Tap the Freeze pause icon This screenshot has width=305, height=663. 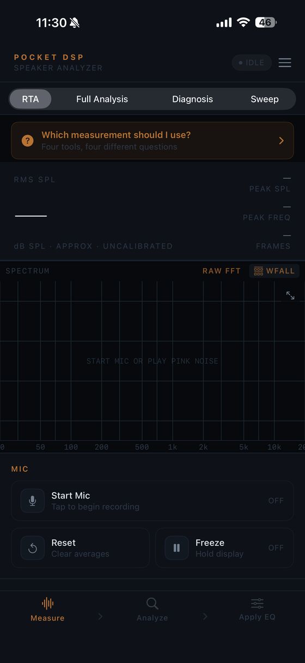(176, 548)
